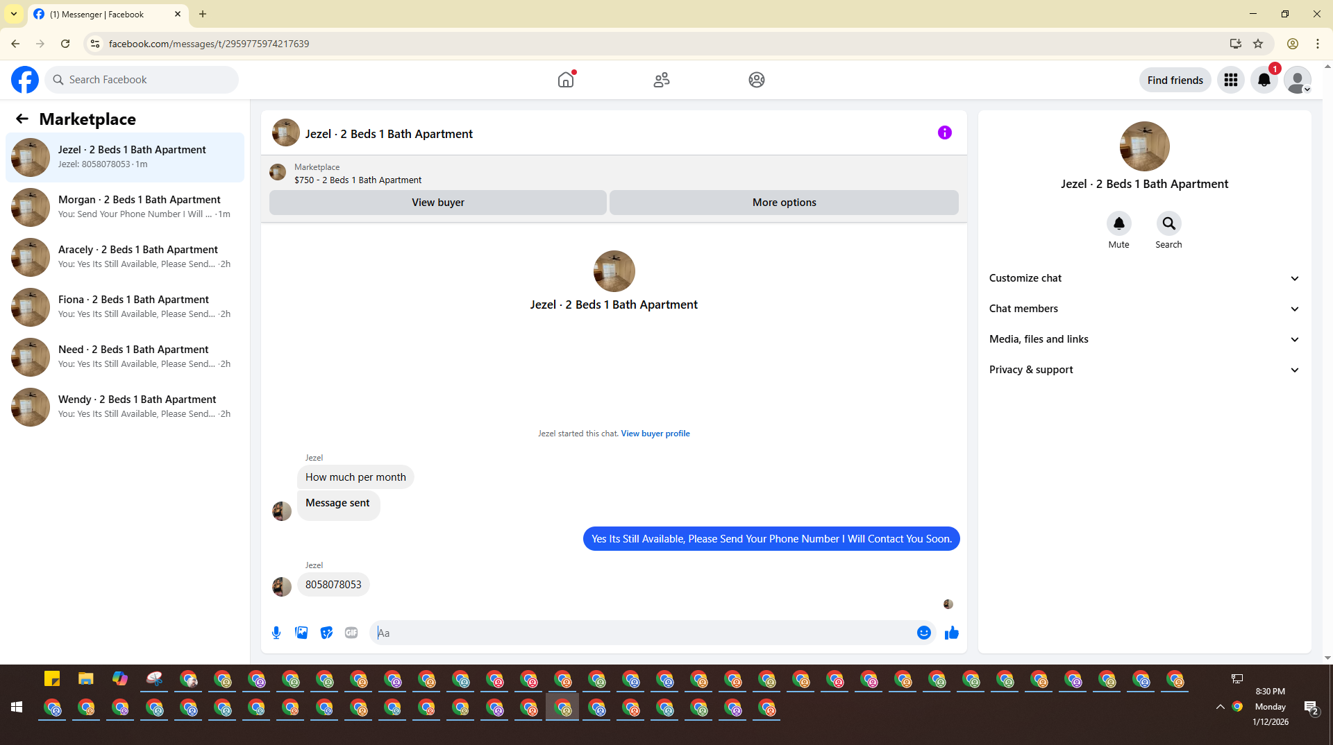
Task: Show hidden system tray icons
Action: (x=1220, y=707)
